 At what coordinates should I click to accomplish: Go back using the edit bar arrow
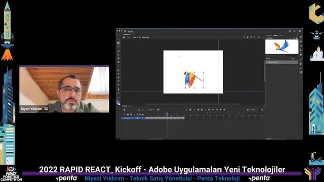tap(129, 37)
